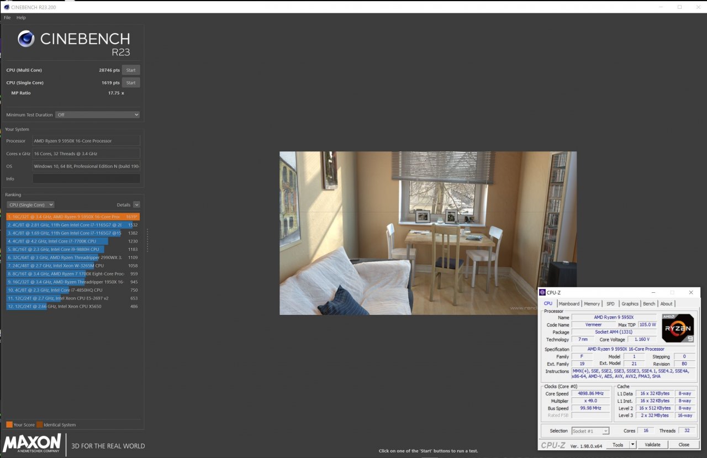Switch to the Bench tab in CPU-Z
This screenshot has width=707, height=458.
click(649, 304)
